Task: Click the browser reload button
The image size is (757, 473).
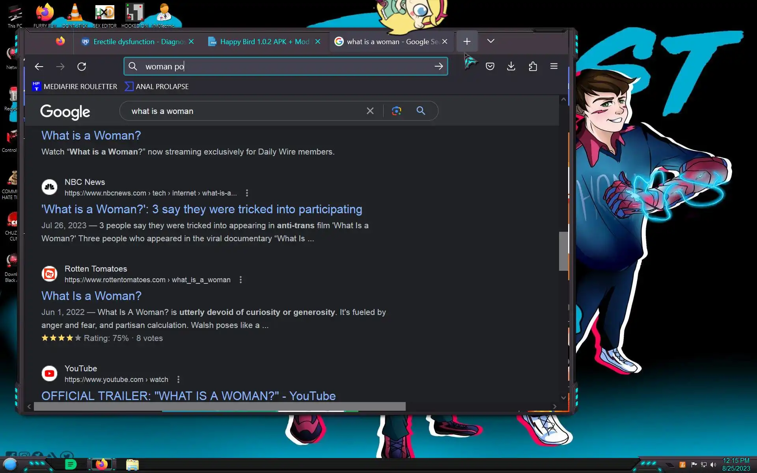Action: point(82,67)
